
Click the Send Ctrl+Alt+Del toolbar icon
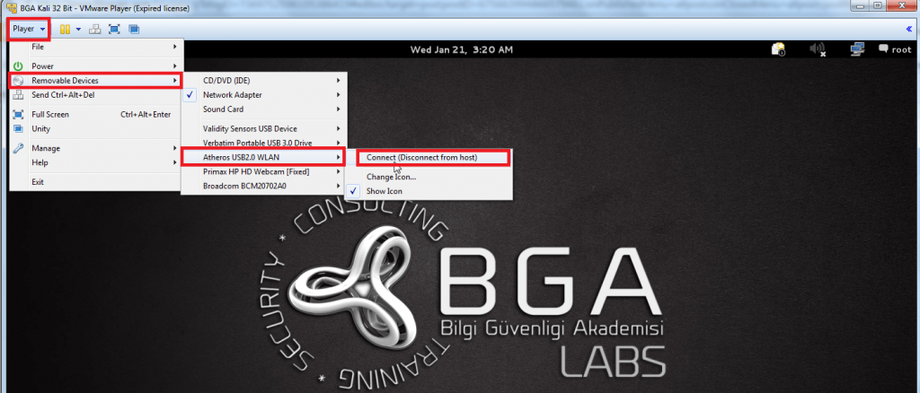[95, 29]
